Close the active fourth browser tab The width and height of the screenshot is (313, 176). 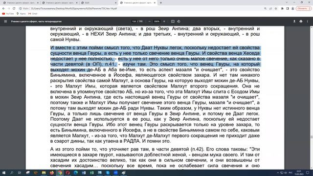pos(155,3)
